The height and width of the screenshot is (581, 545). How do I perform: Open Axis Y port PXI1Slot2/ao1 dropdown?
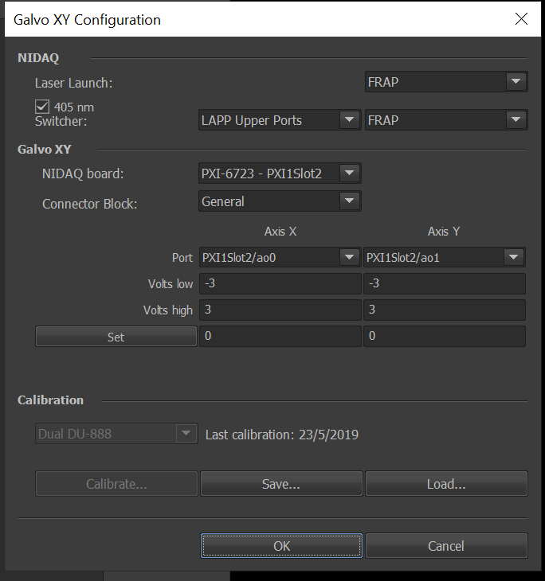click(444, 257)
